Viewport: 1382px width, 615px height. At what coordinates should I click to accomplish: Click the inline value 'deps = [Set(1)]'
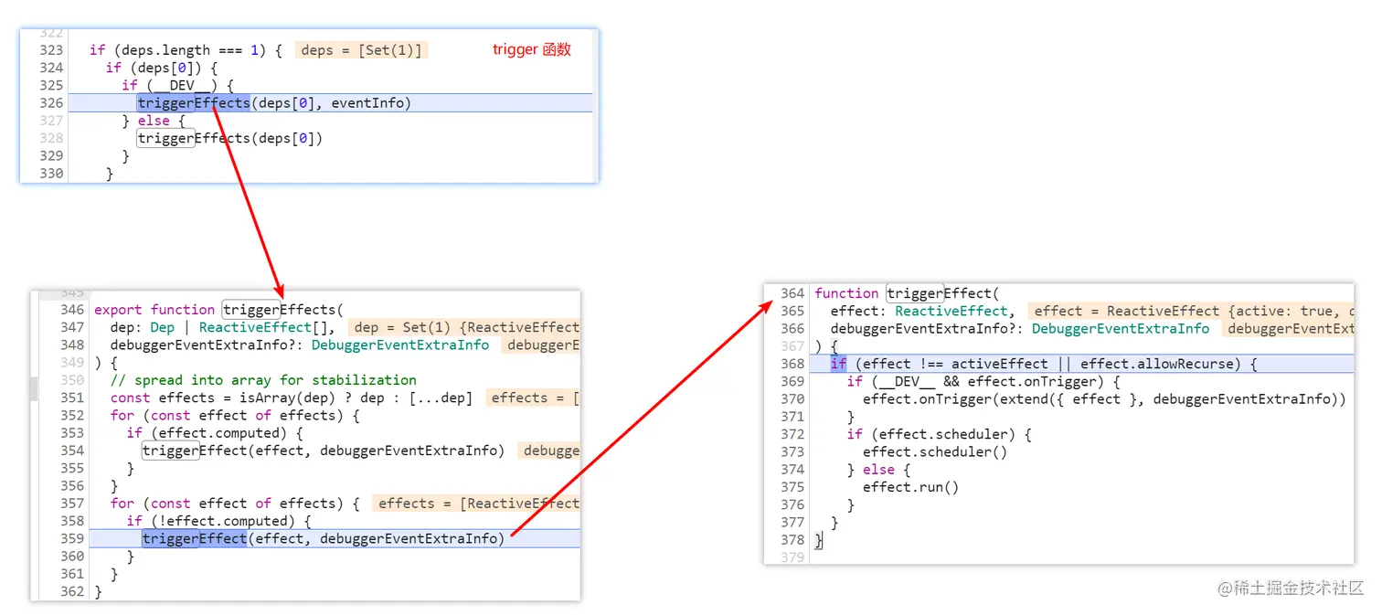[362, 50]
